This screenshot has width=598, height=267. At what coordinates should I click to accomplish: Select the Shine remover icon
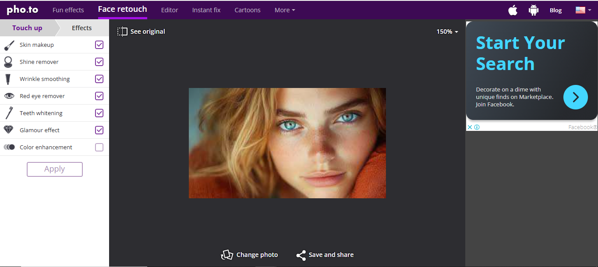point(9,62)
